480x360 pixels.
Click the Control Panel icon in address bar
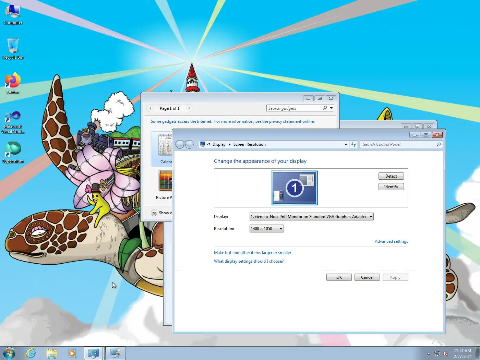pos(203,144)
